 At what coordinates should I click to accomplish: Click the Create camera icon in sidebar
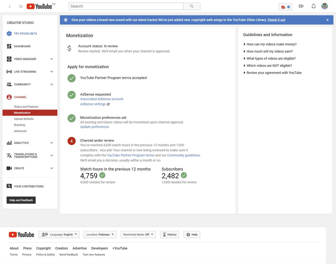(9, 168)
